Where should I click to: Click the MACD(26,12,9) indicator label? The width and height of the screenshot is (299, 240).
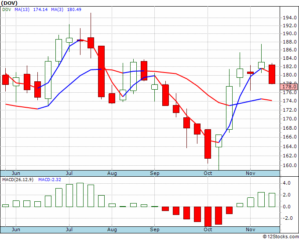[18, 180]
